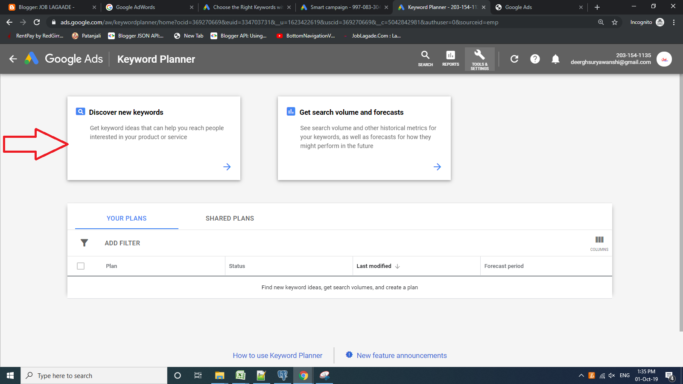Open the New Tab bookmark
The height and width of the screenshot is (384, 683).
[x=189, y=36]
